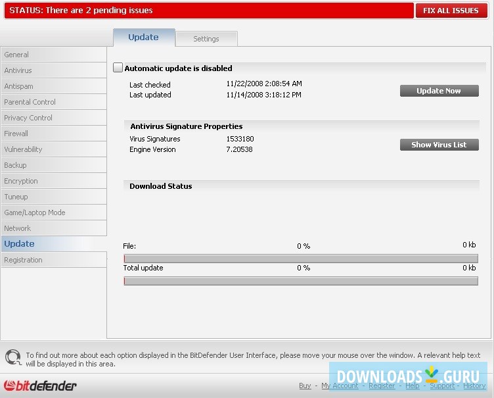The image size is (494, 398).
Task: Open the Buy link
Action: [x=305, y=386]
